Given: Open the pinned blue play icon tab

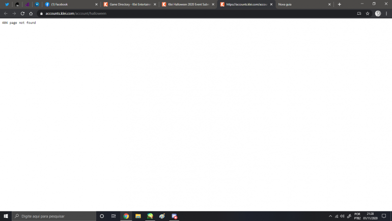Looking at the screenshot, I should tap(37, 4).
